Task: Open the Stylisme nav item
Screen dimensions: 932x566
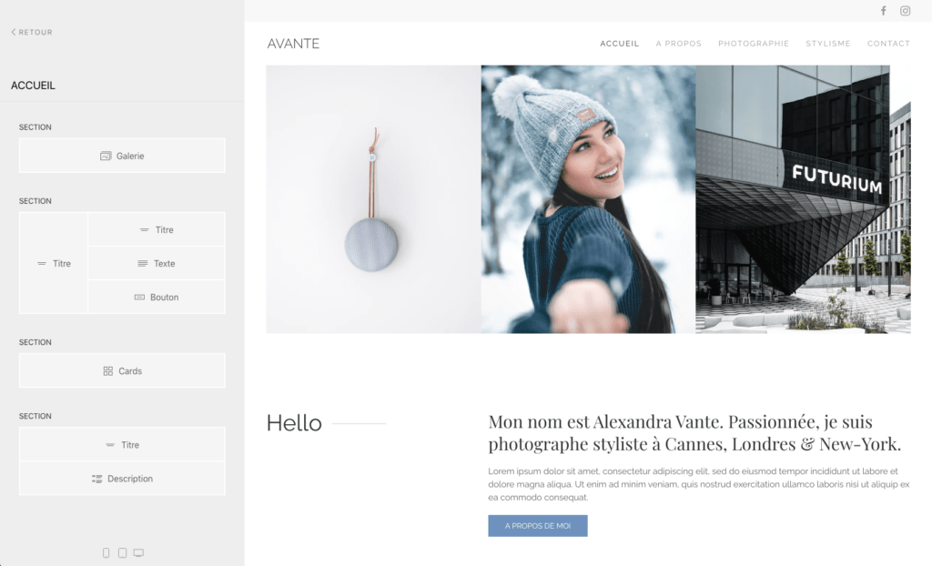Action: pos(828,44)
